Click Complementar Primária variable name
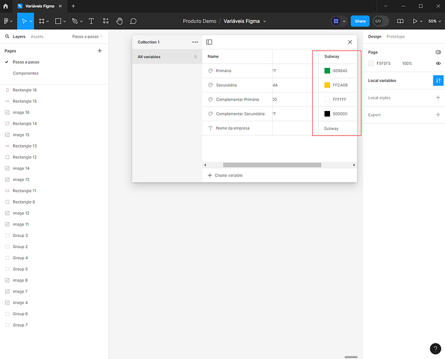 coord(237,99)
